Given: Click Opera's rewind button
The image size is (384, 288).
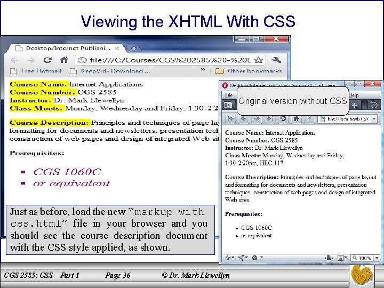Looking at the screenshot, I should coord(230,119).
